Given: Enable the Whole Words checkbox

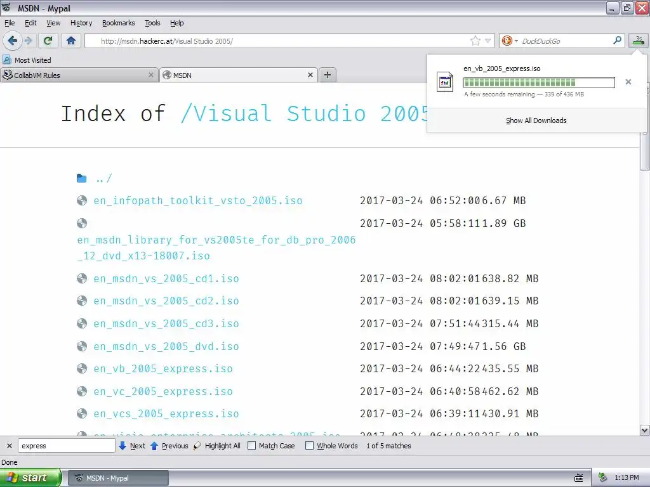Looking at the screenshot, I should click(x=309, y=446).
